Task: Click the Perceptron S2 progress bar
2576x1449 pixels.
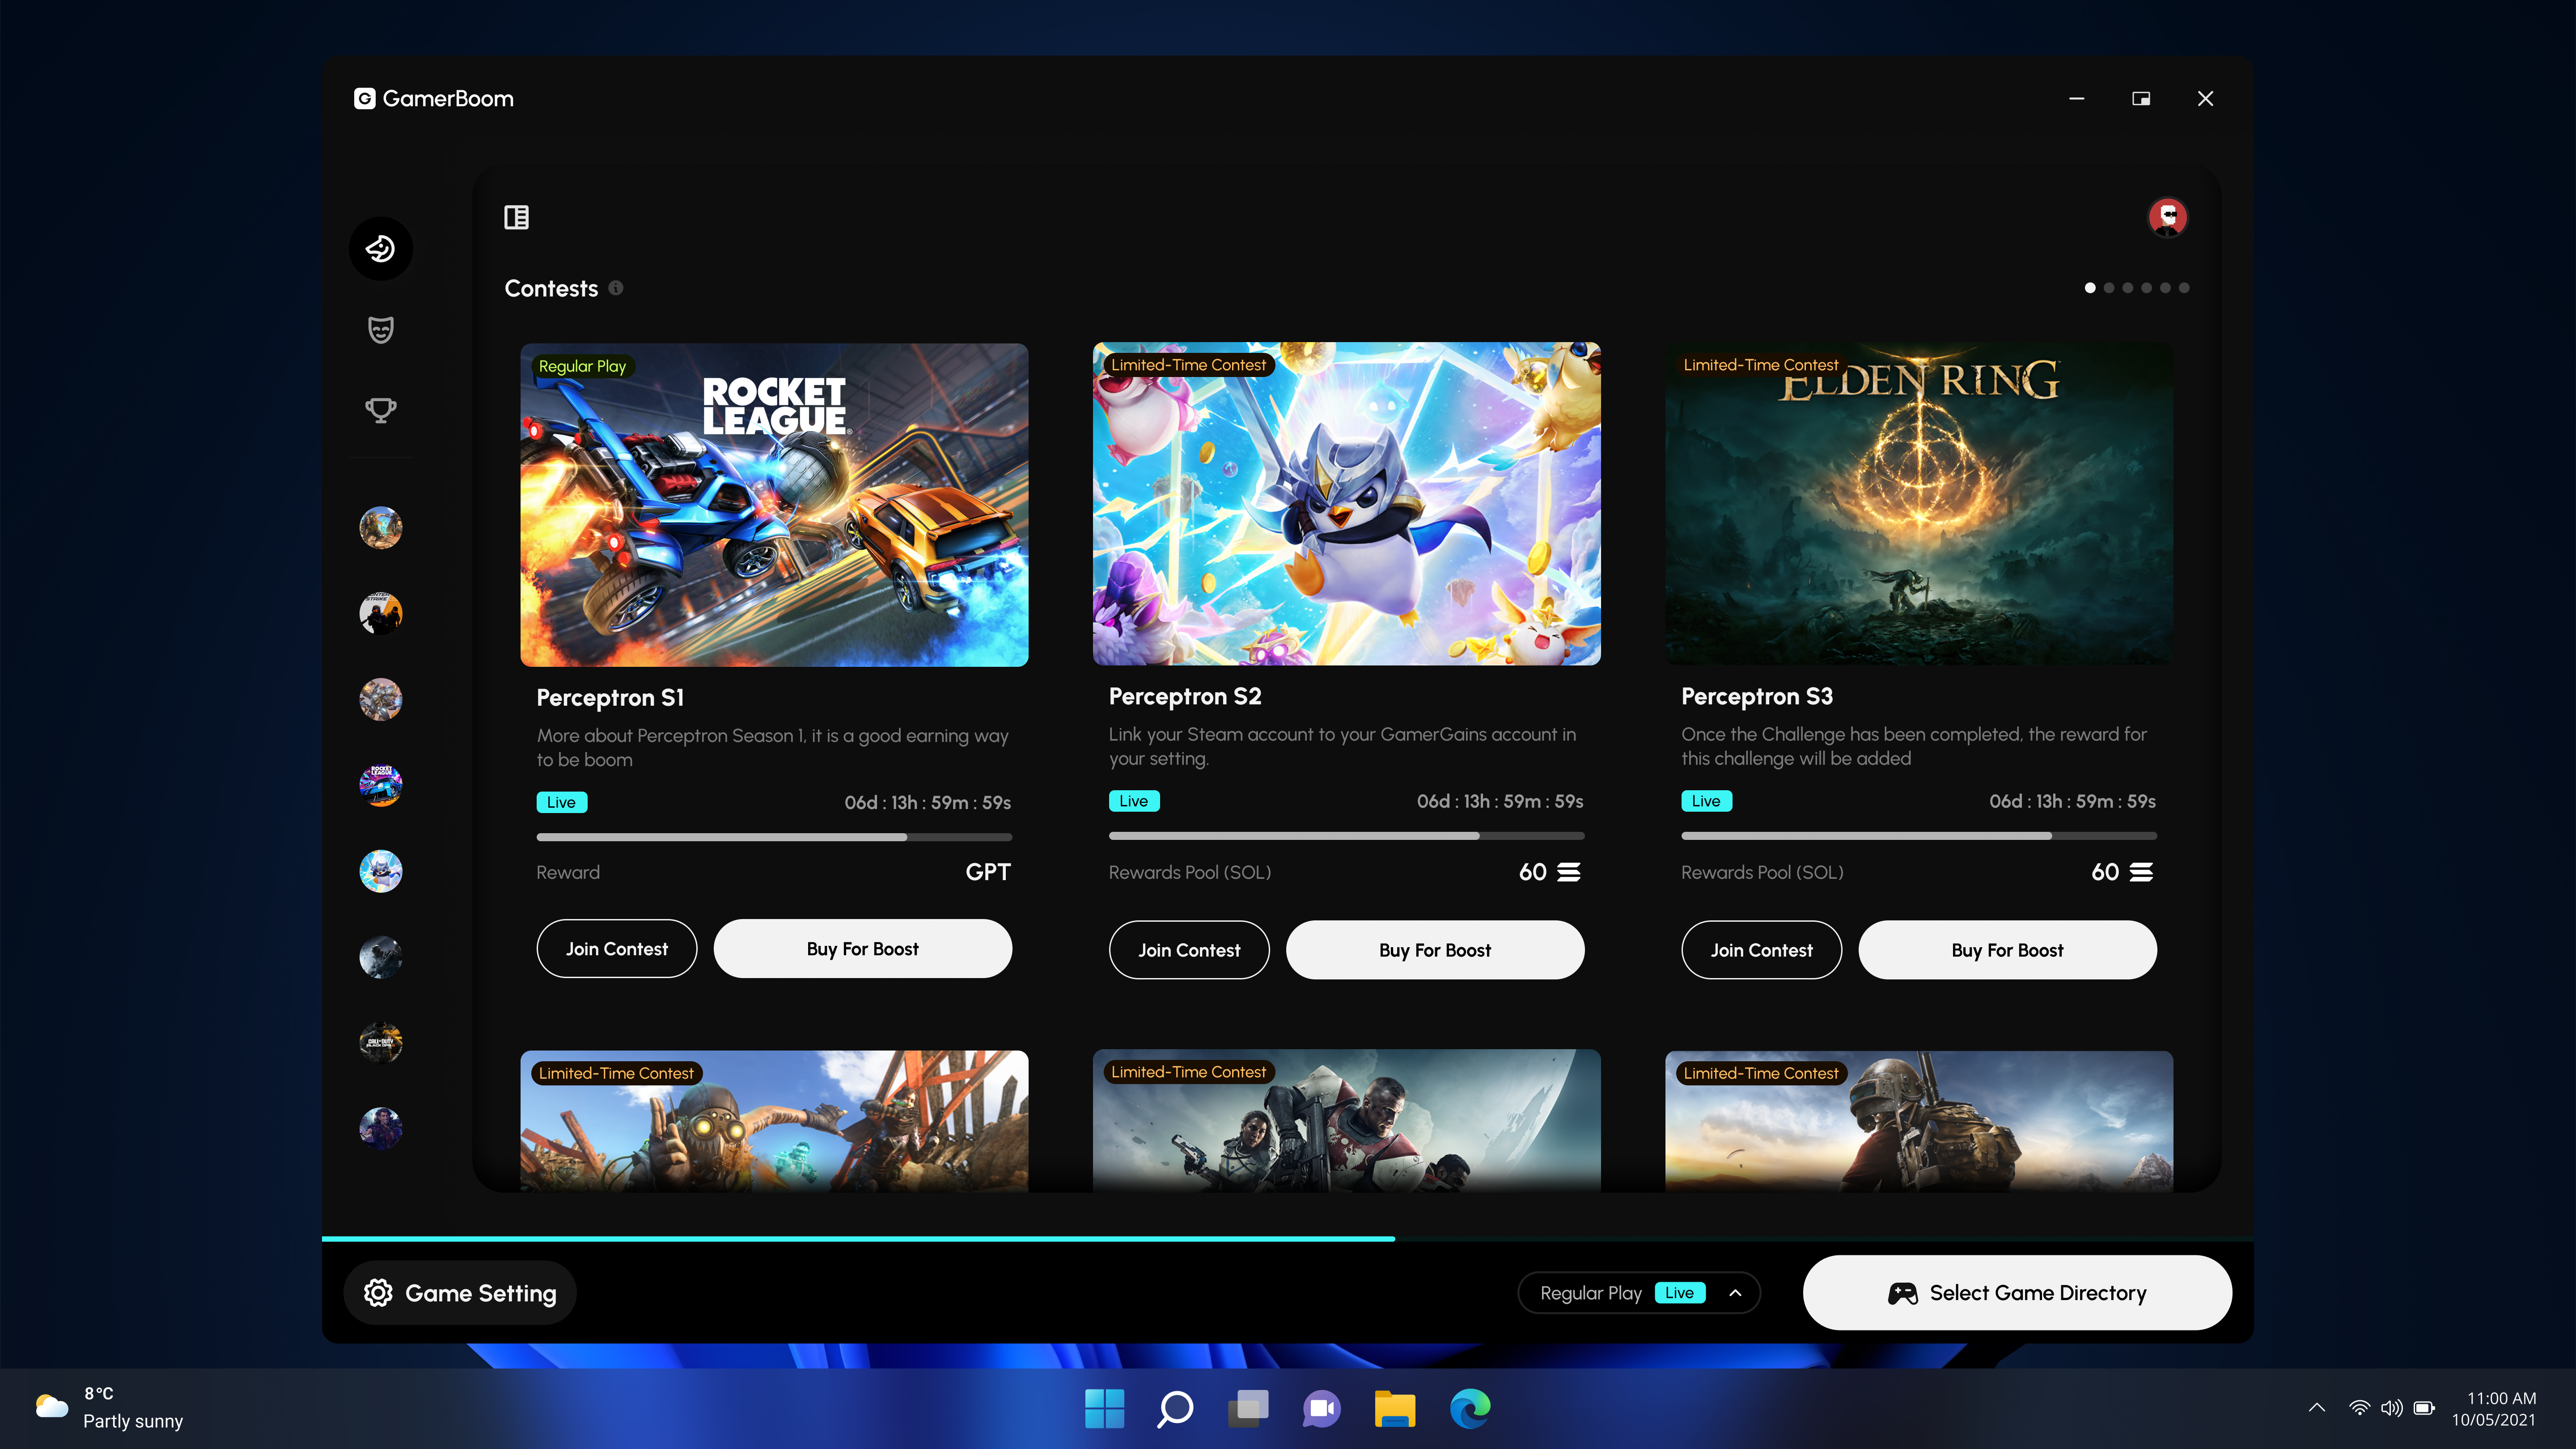Action: tap(1346, 835)
